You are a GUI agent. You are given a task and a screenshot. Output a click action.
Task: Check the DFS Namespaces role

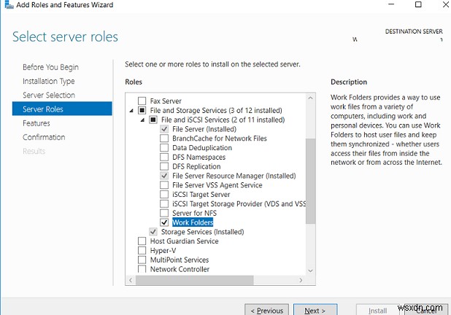tap(164, 157)
